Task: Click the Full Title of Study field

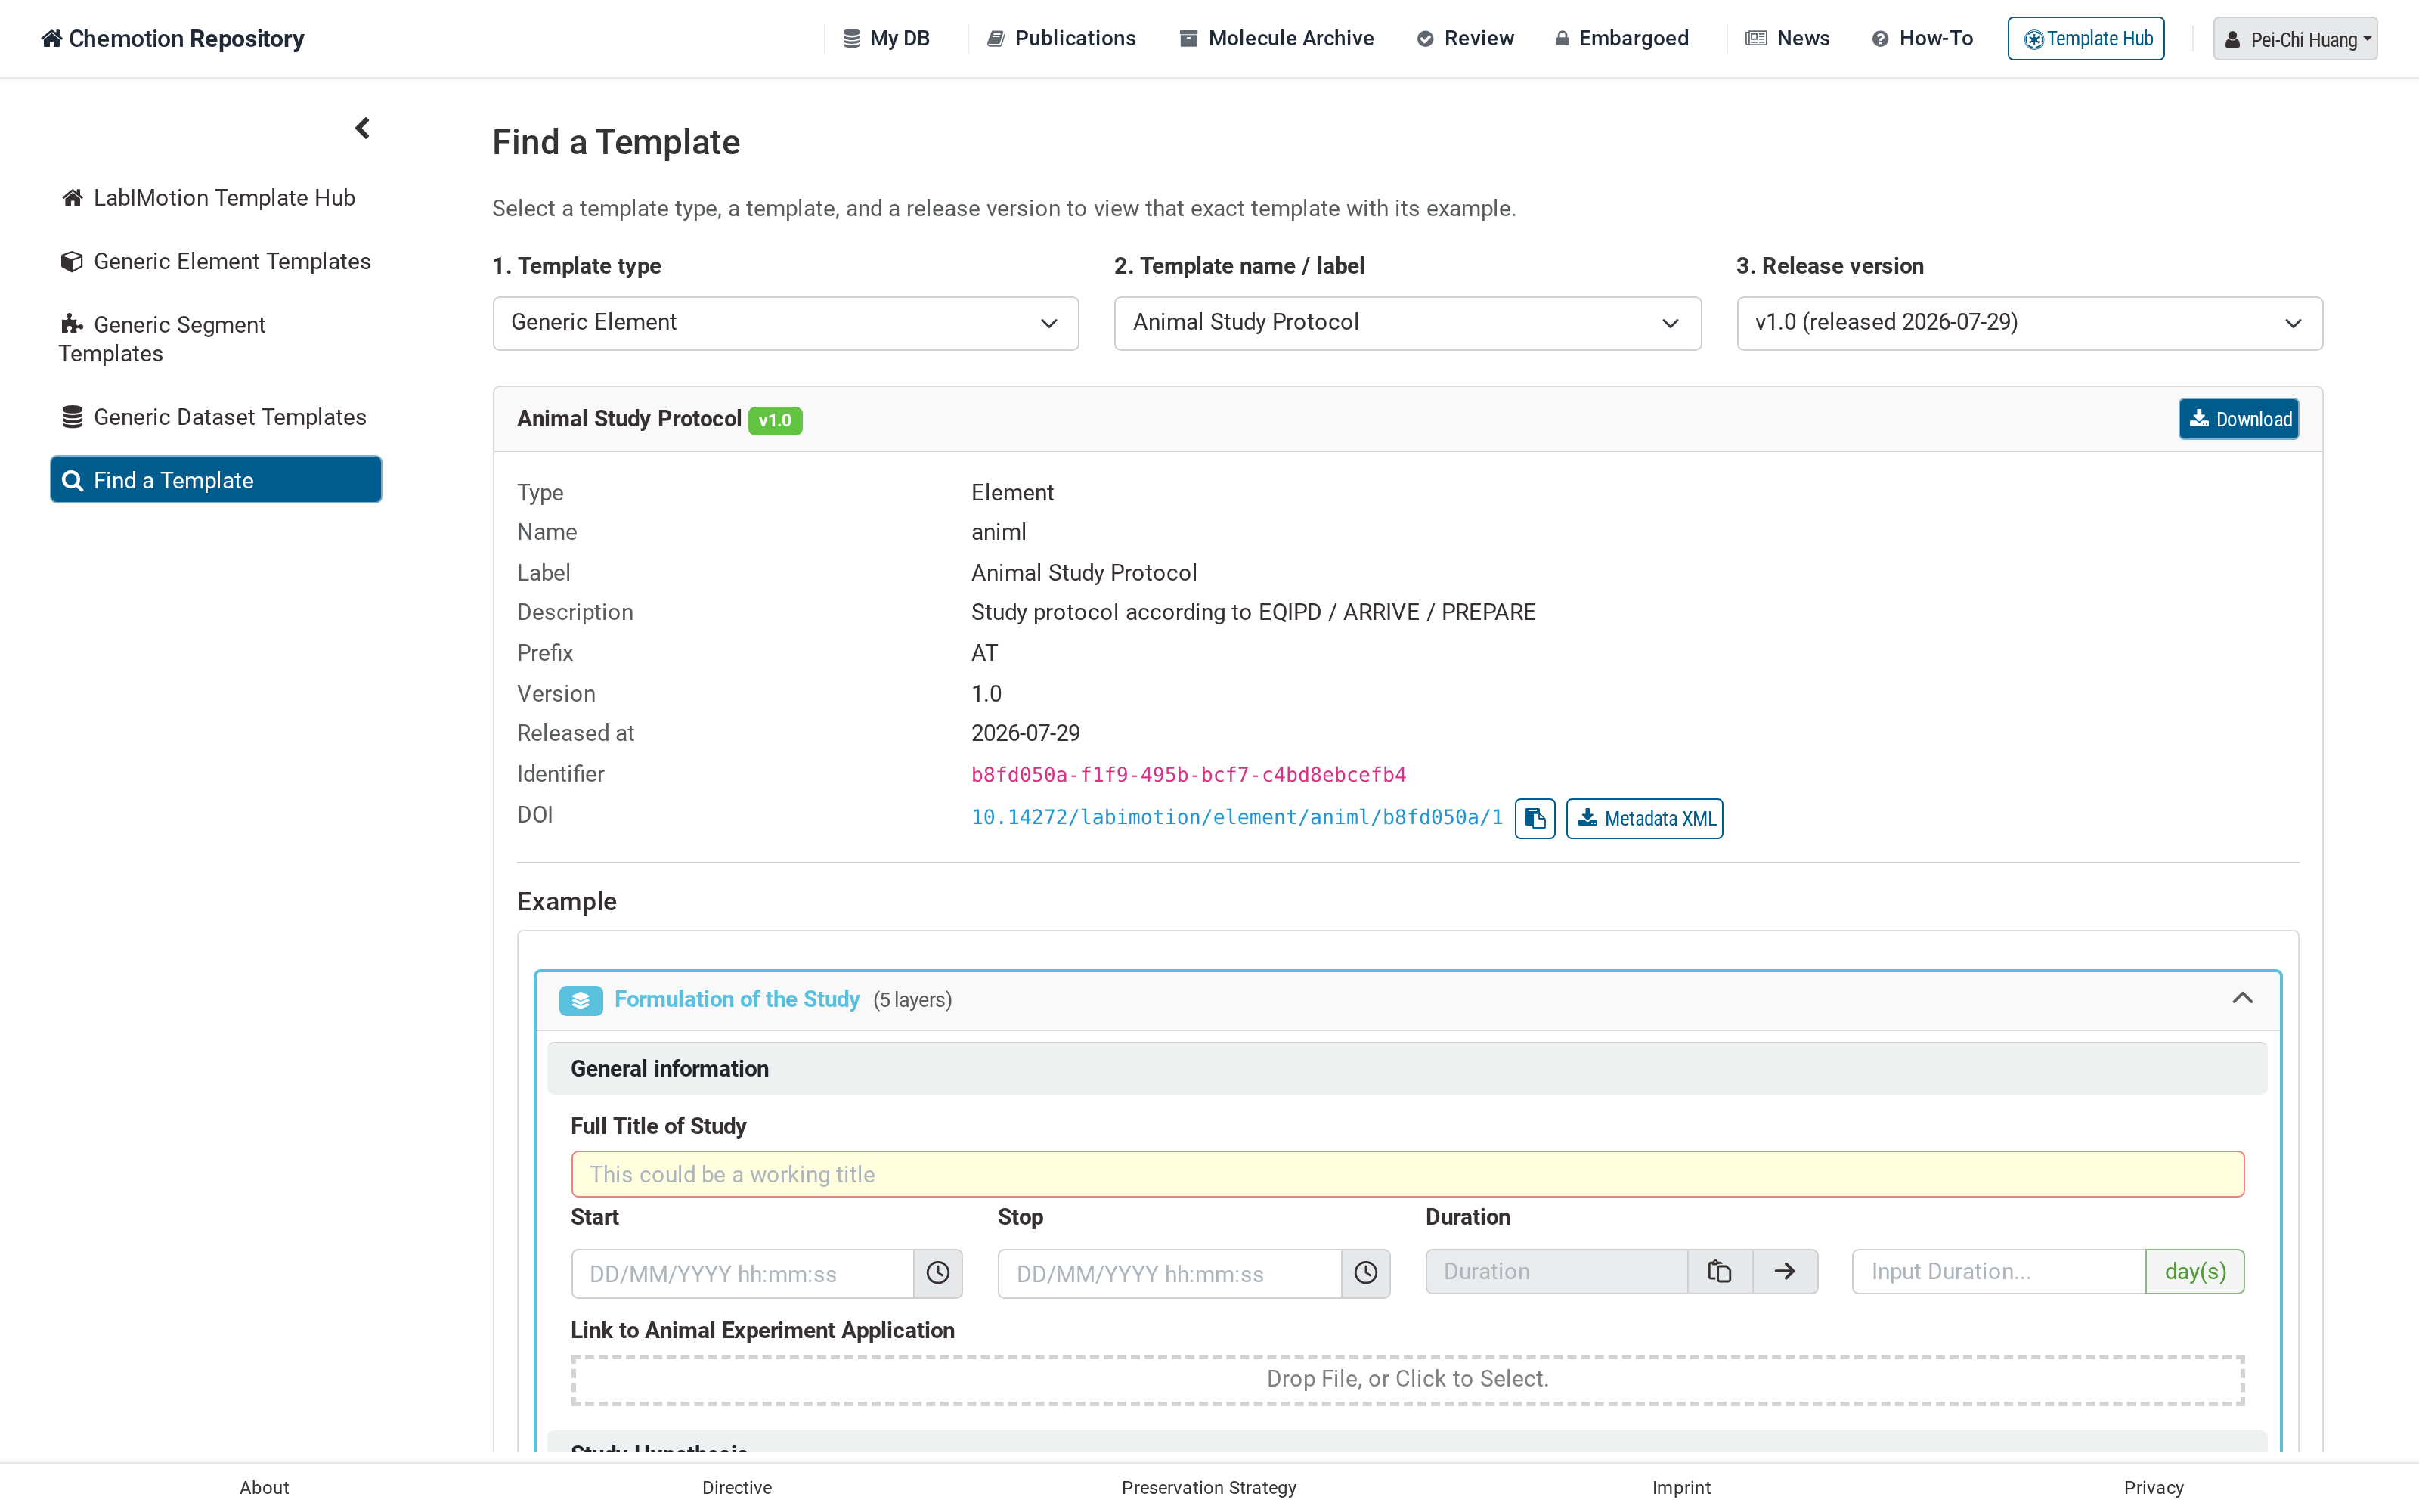Action: tap(1408, 1174)
